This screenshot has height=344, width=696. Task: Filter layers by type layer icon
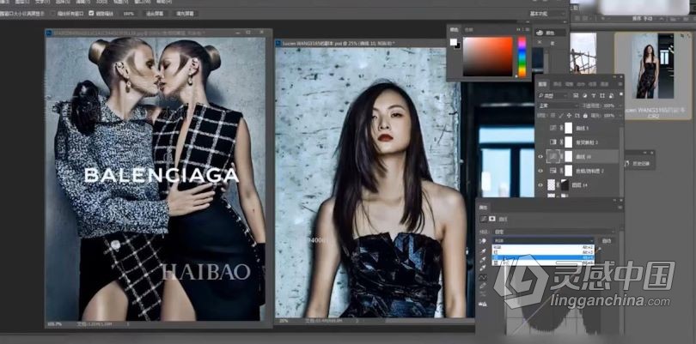click(x=594, y=95)
